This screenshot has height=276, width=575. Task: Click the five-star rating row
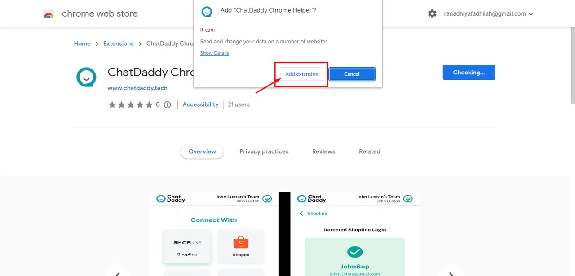pyautogui.click(x=131, y=105)
